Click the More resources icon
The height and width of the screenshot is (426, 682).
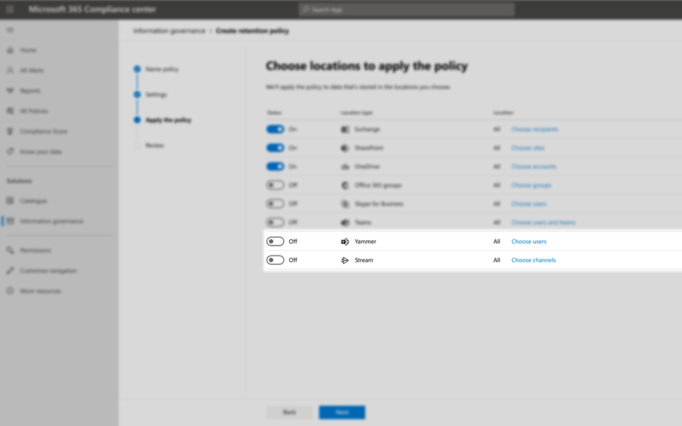(x=10, y=291)
